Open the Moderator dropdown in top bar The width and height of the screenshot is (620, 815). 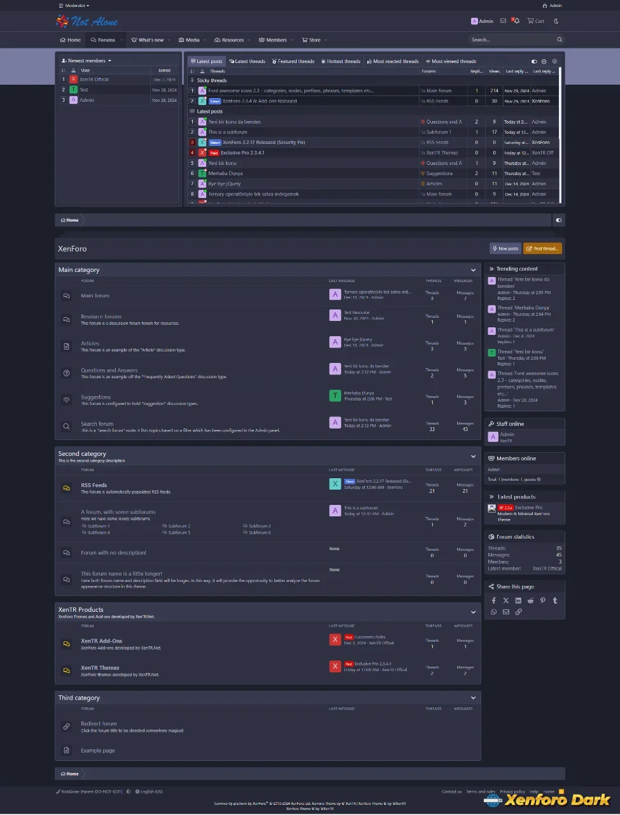pyautogui.click(x=74, y=6)
